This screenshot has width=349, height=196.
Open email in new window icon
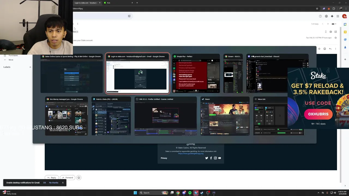[336, 32]
